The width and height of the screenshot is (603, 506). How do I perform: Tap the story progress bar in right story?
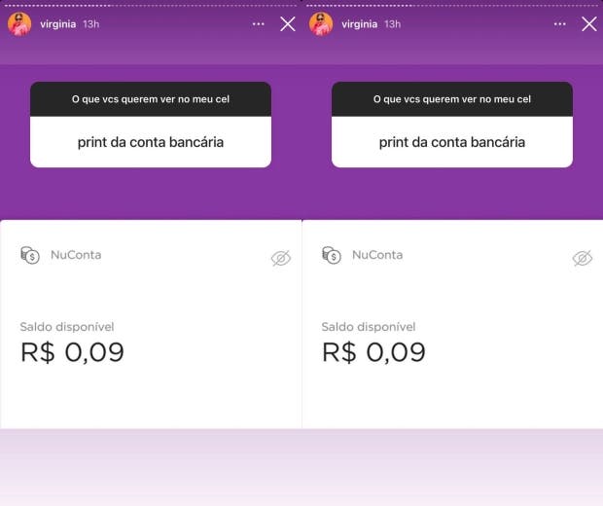point(452,6)
